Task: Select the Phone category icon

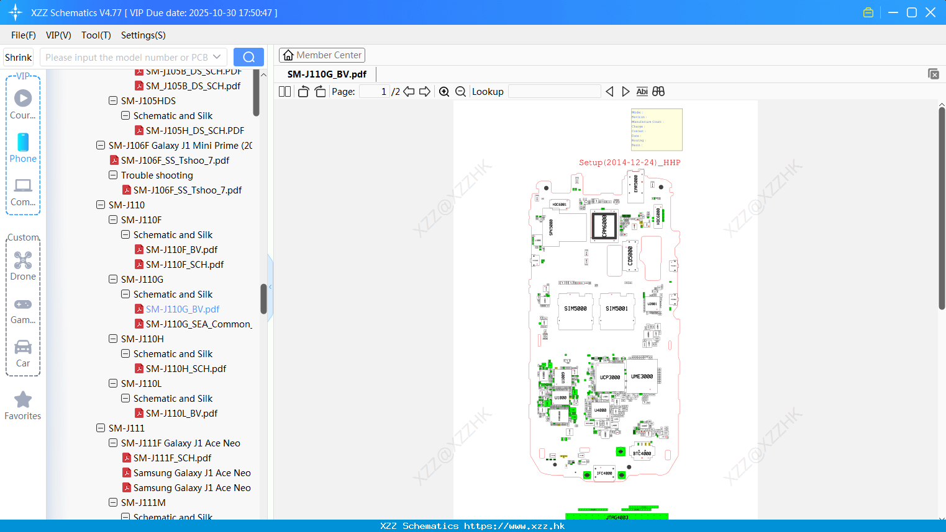Action: point(23,142)
